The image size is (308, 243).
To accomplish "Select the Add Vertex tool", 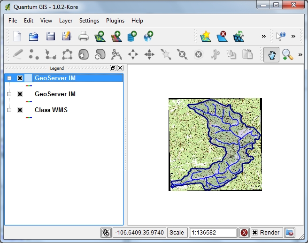I will [166, 54].
